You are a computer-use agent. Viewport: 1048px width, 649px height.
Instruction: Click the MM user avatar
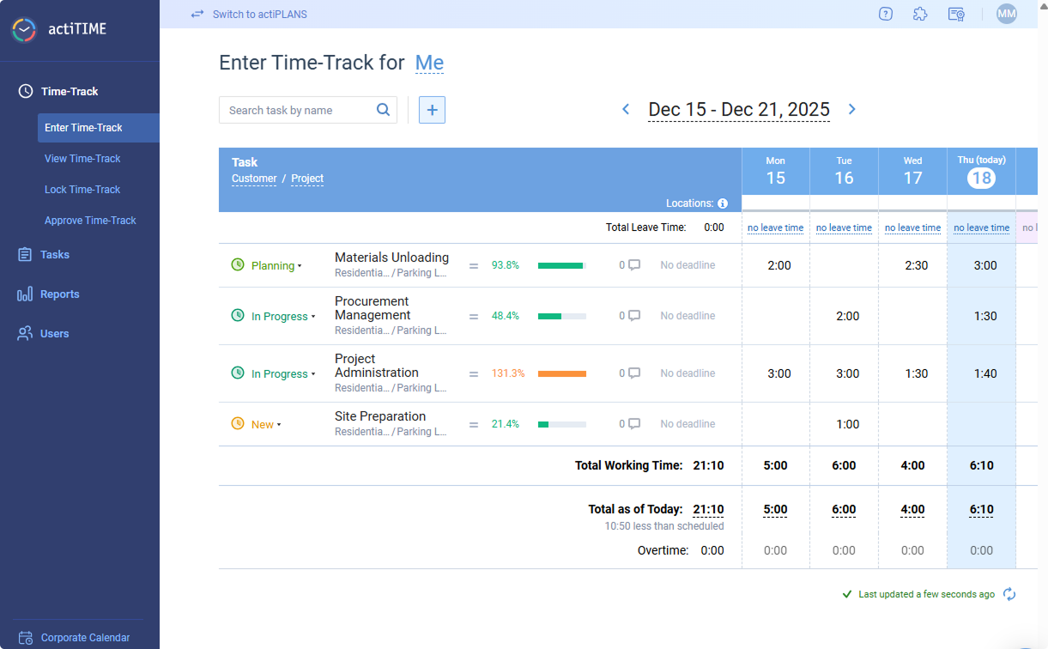[x=1005, y=14]
